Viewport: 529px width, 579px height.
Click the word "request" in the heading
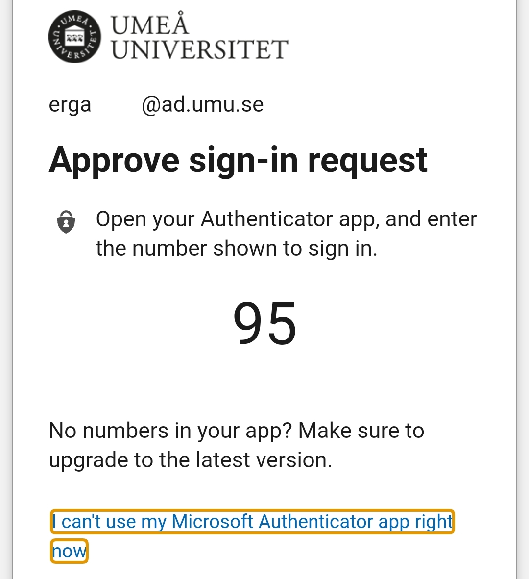[367, 162]
